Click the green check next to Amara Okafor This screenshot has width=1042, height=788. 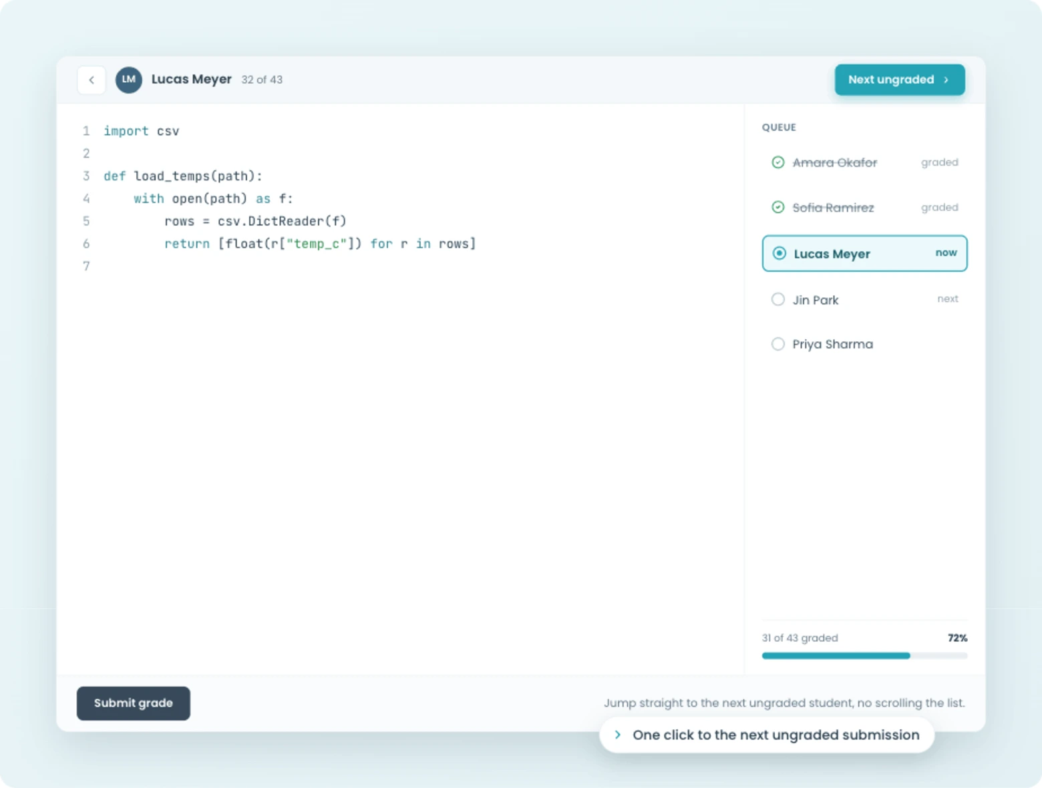click(777, 162)
